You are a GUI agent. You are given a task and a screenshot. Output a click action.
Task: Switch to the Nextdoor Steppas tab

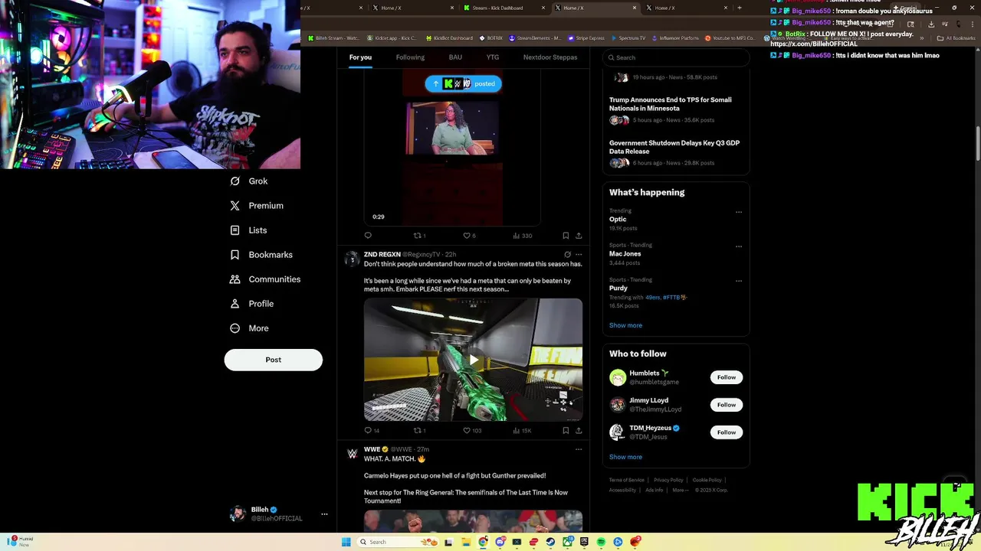pos(550,57)
